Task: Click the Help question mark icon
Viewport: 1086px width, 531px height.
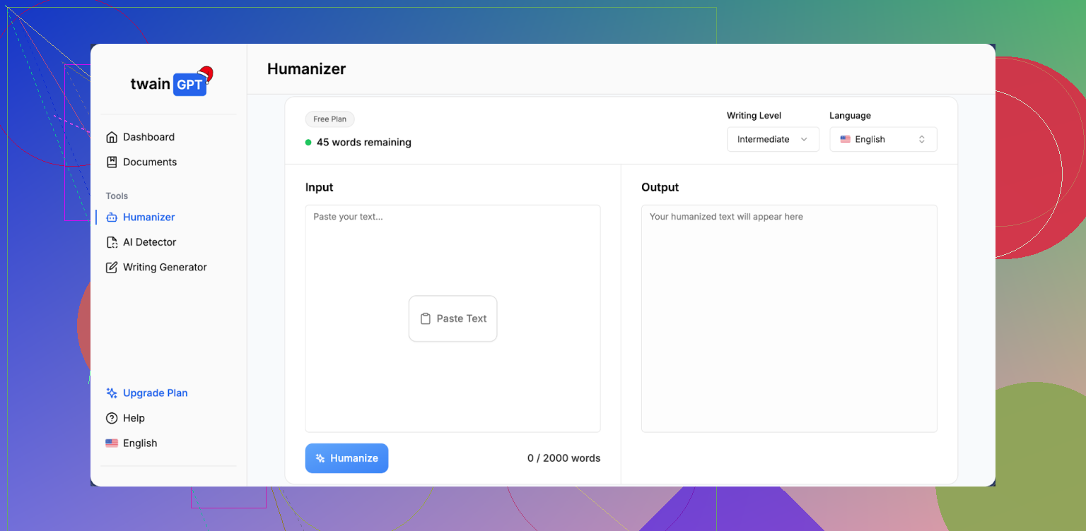Action: [x=112, y=418]
